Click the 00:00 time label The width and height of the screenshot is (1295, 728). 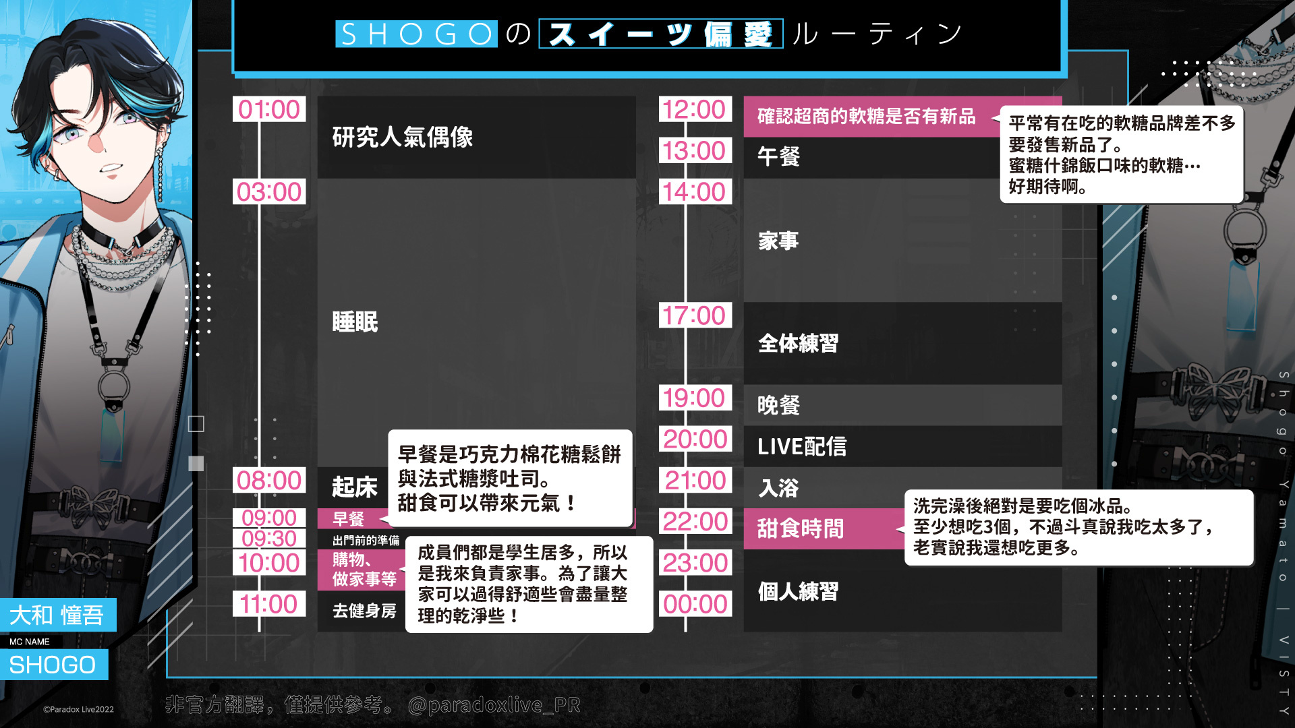click(x=695, y=604)
